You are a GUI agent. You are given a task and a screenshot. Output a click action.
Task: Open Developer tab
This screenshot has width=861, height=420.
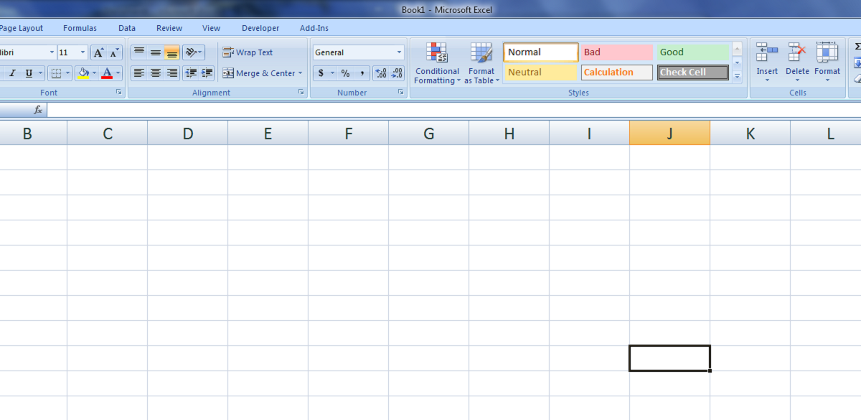(260, 29)
